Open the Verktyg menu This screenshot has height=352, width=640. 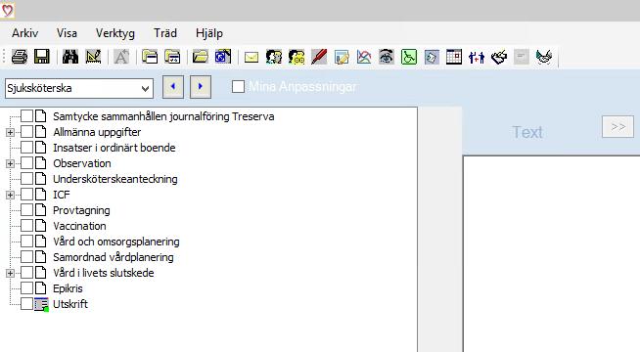tap(115, 33)
